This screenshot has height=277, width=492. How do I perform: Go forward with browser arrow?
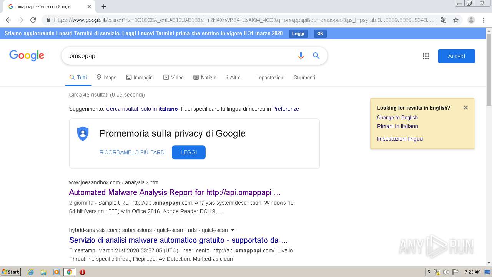(x=21, y=20)
